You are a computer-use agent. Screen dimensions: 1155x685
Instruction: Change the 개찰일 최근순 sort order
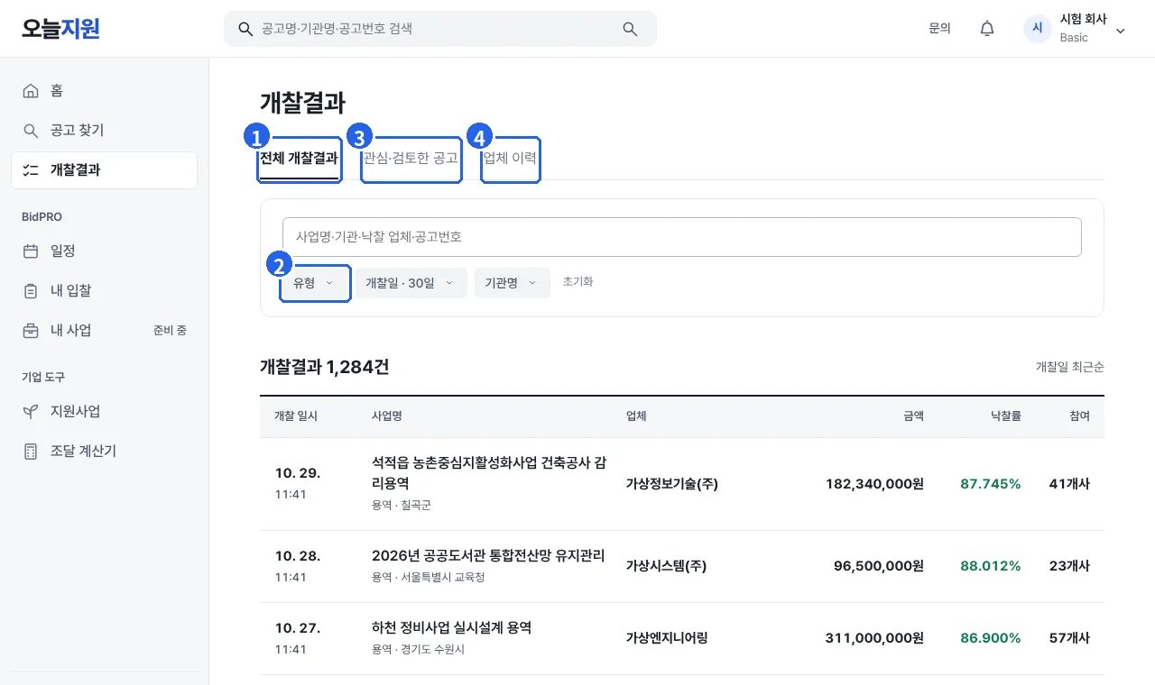tap(1069, 367)
